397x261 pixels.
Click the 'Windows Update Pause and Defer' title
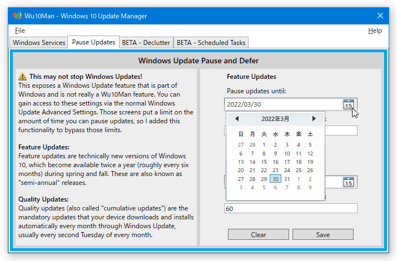tap(198, 61)
